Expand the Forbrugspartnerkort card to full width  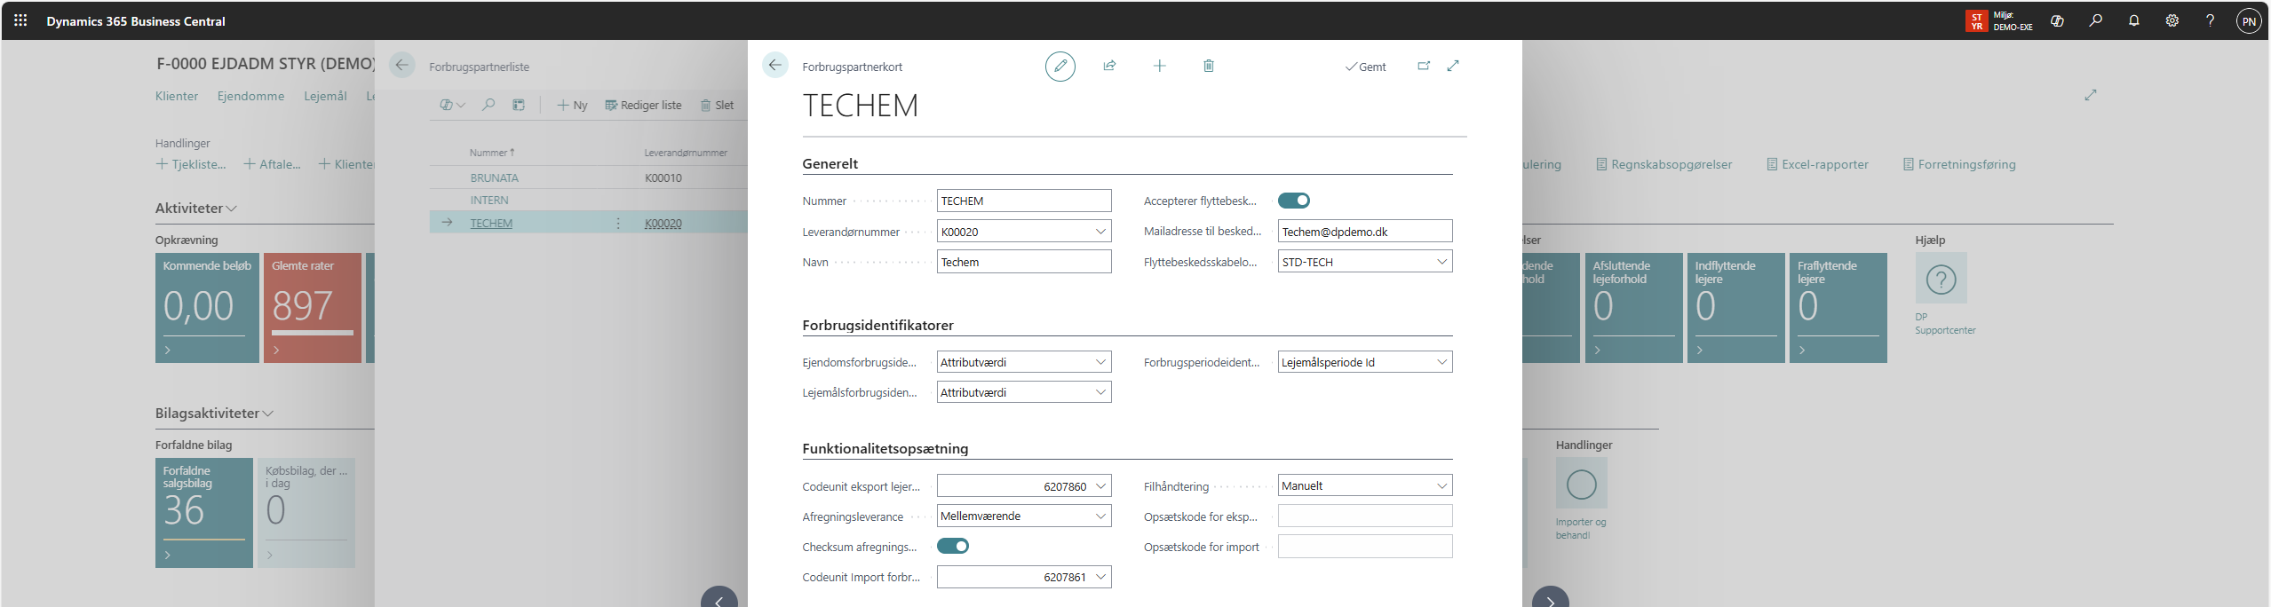1453,66
